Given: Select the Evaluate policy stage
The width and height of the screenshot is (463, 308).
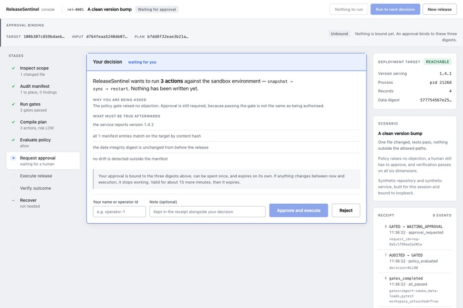Looking at the screenshot, I should [43, 143].
